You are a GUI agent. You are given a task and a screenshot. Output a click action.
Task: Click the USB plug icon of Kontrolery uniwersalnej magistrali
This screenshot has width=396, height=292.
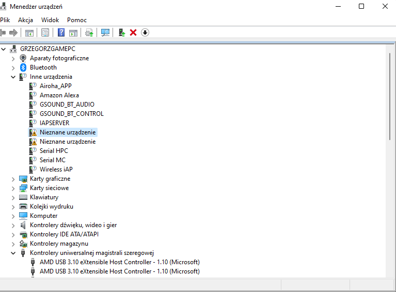pos(23,253)
